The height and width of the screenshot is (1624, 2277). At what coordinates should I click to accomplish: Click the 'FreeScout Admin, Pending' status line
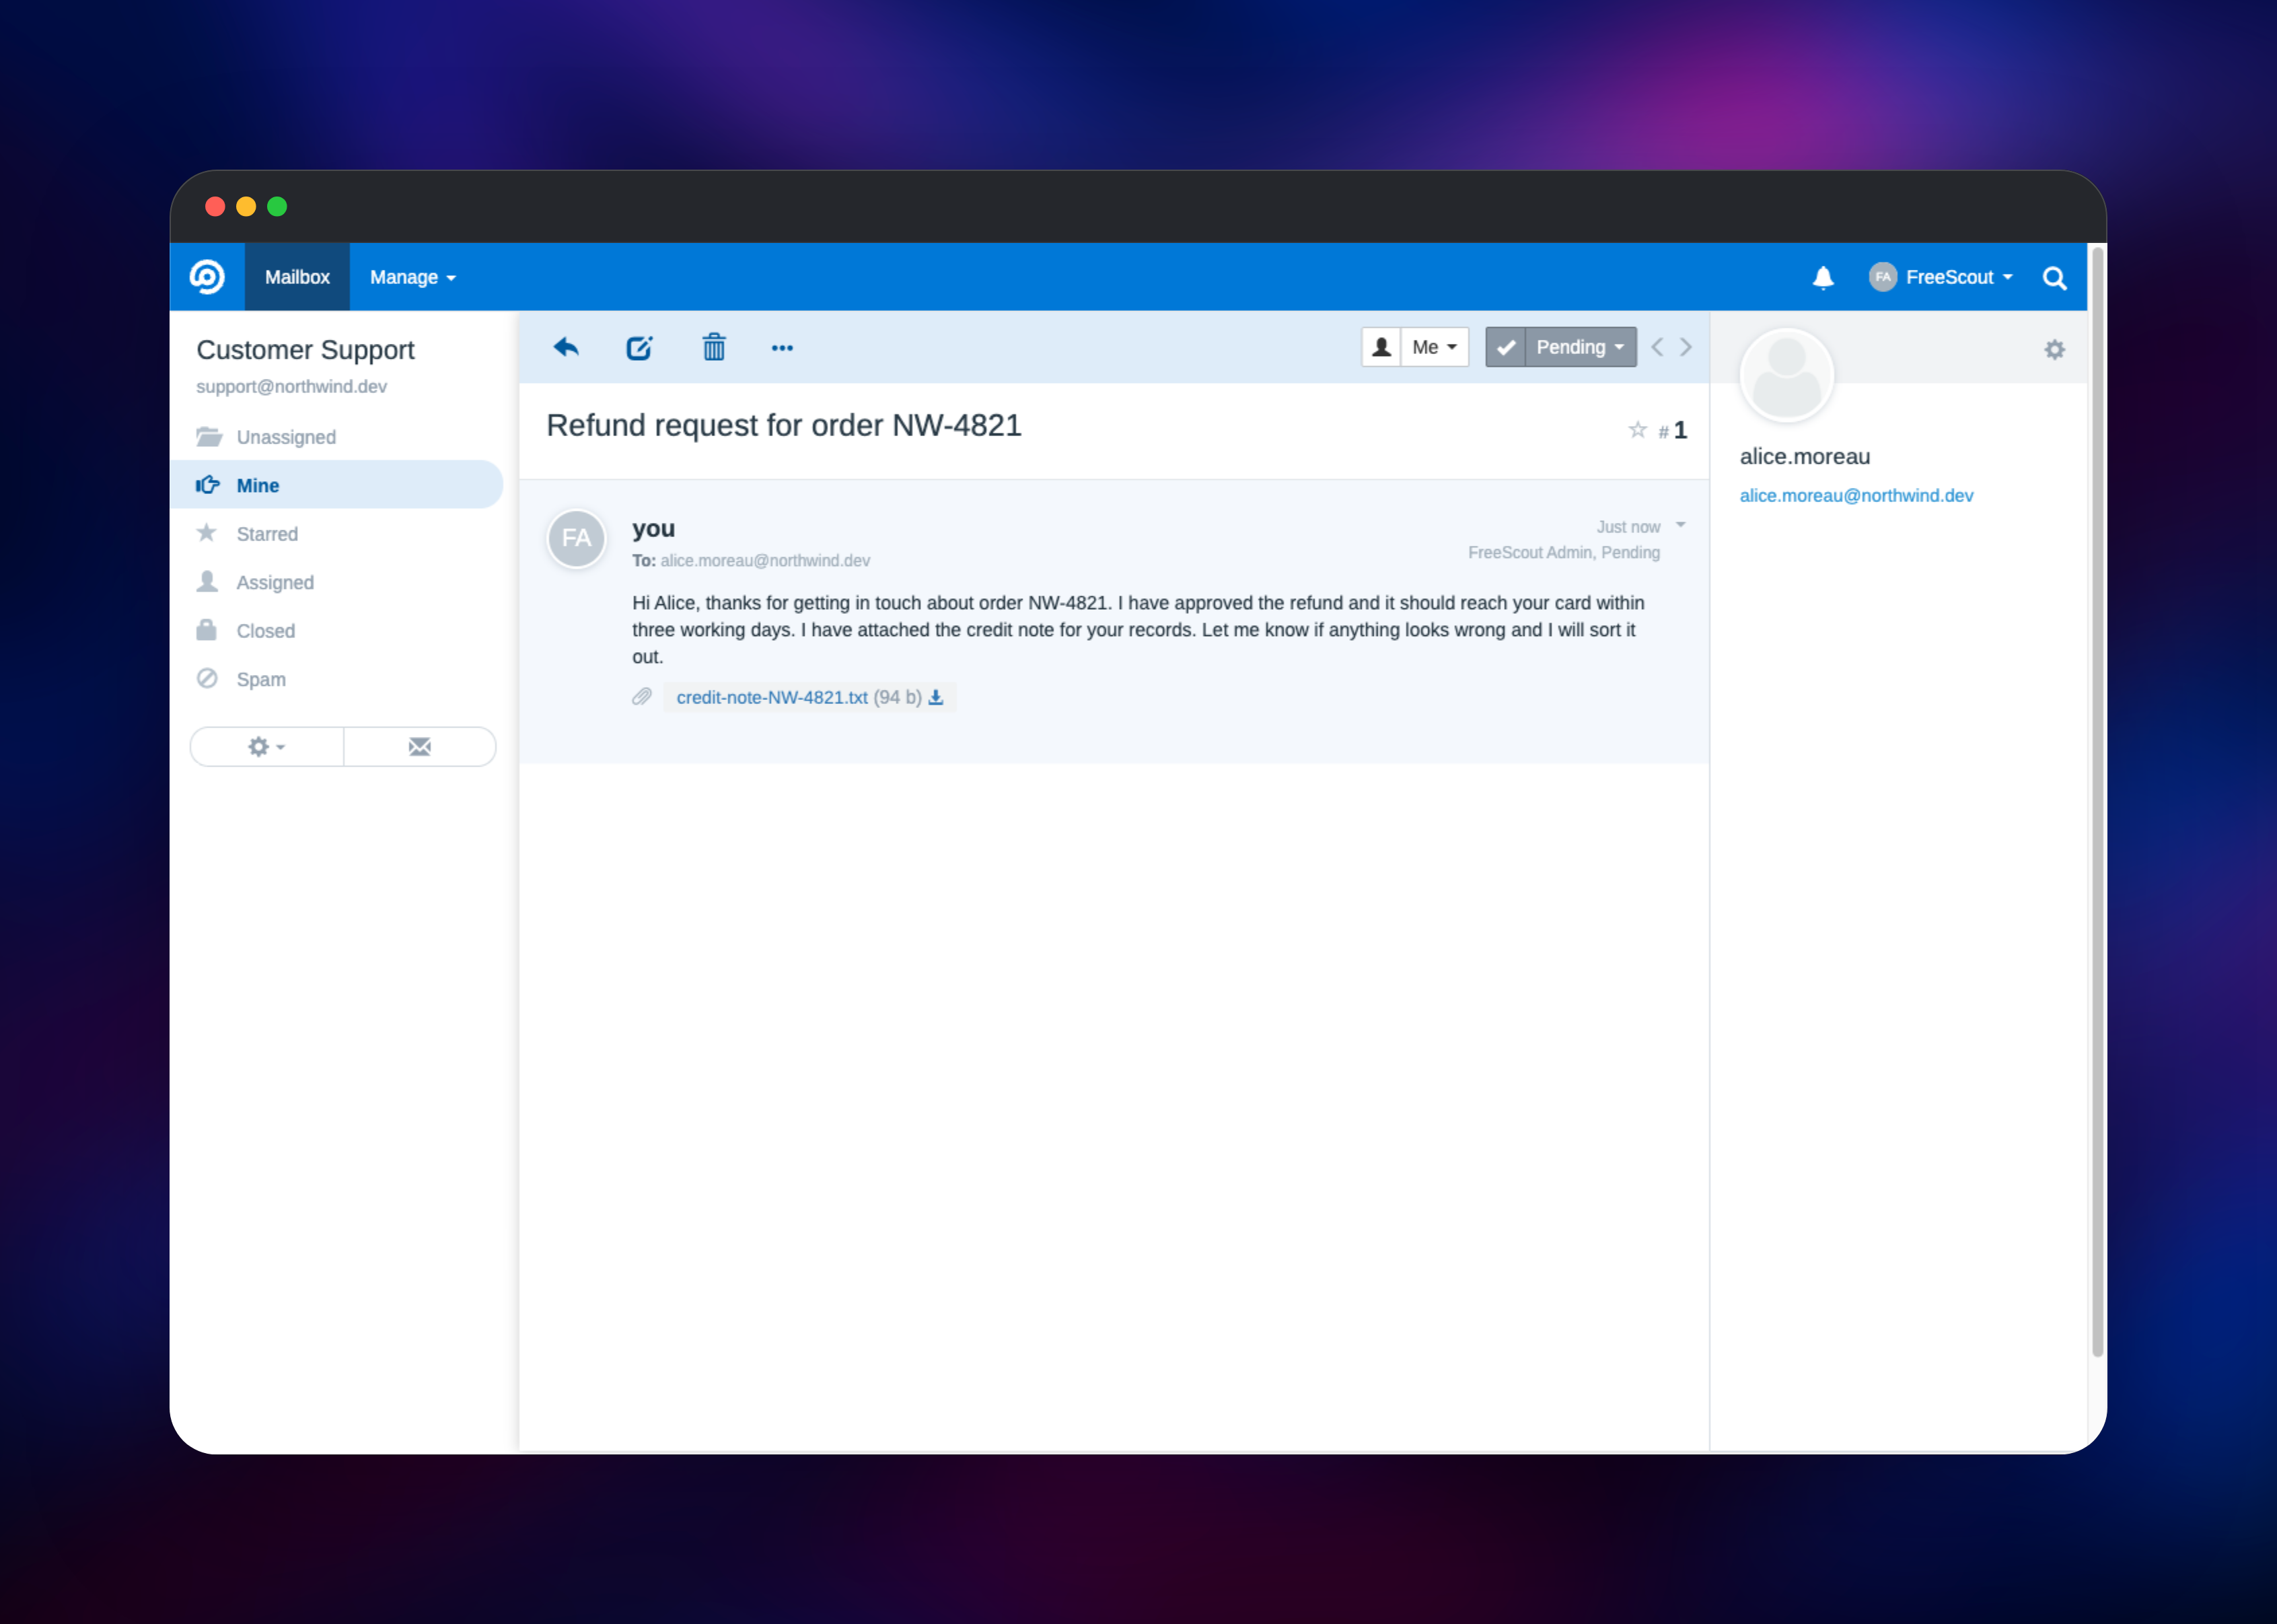1564,552
